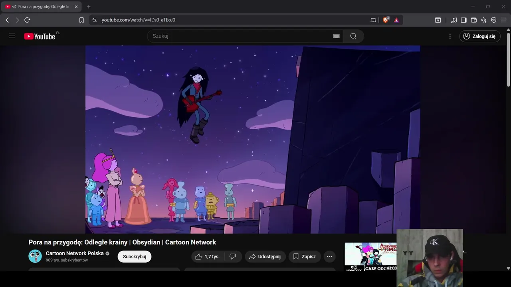Open Brave media playlist music icon
The image size is (511, 287).
454,20
